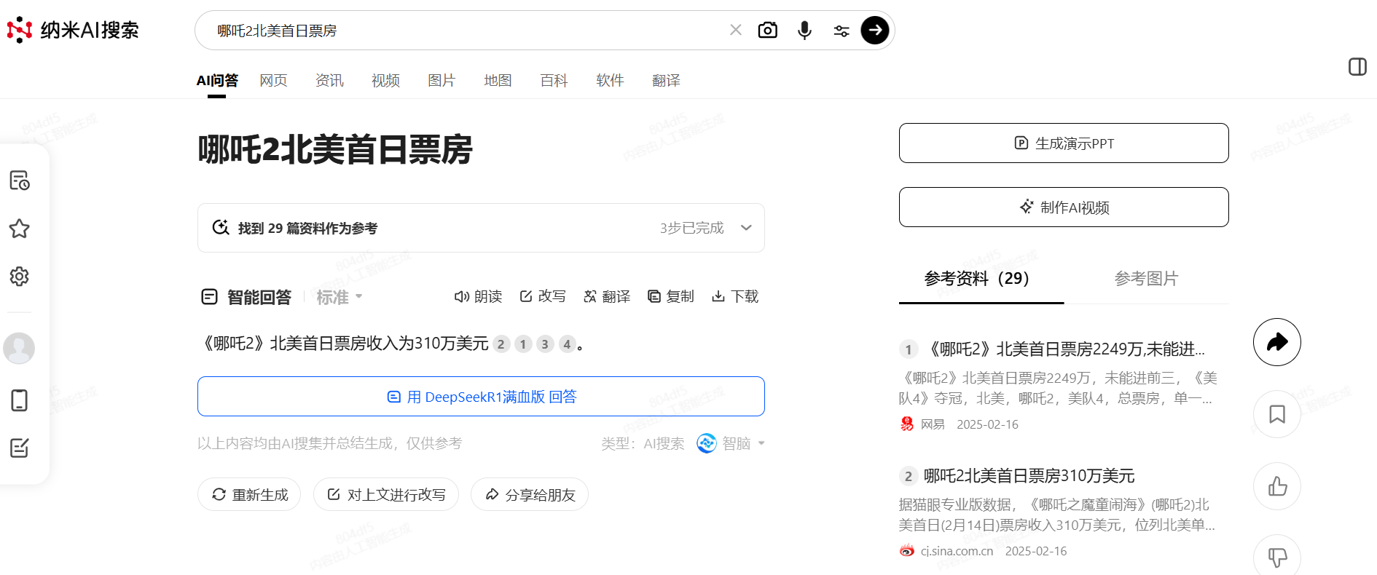Open mobile phone icon in sidebar
The height and width of the screenshot is (575, 1377).
[x=20, y=400]
